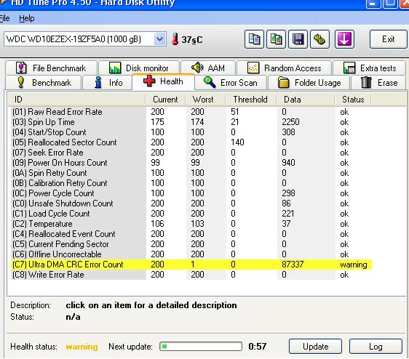Click the Data column header

point(305,100)
